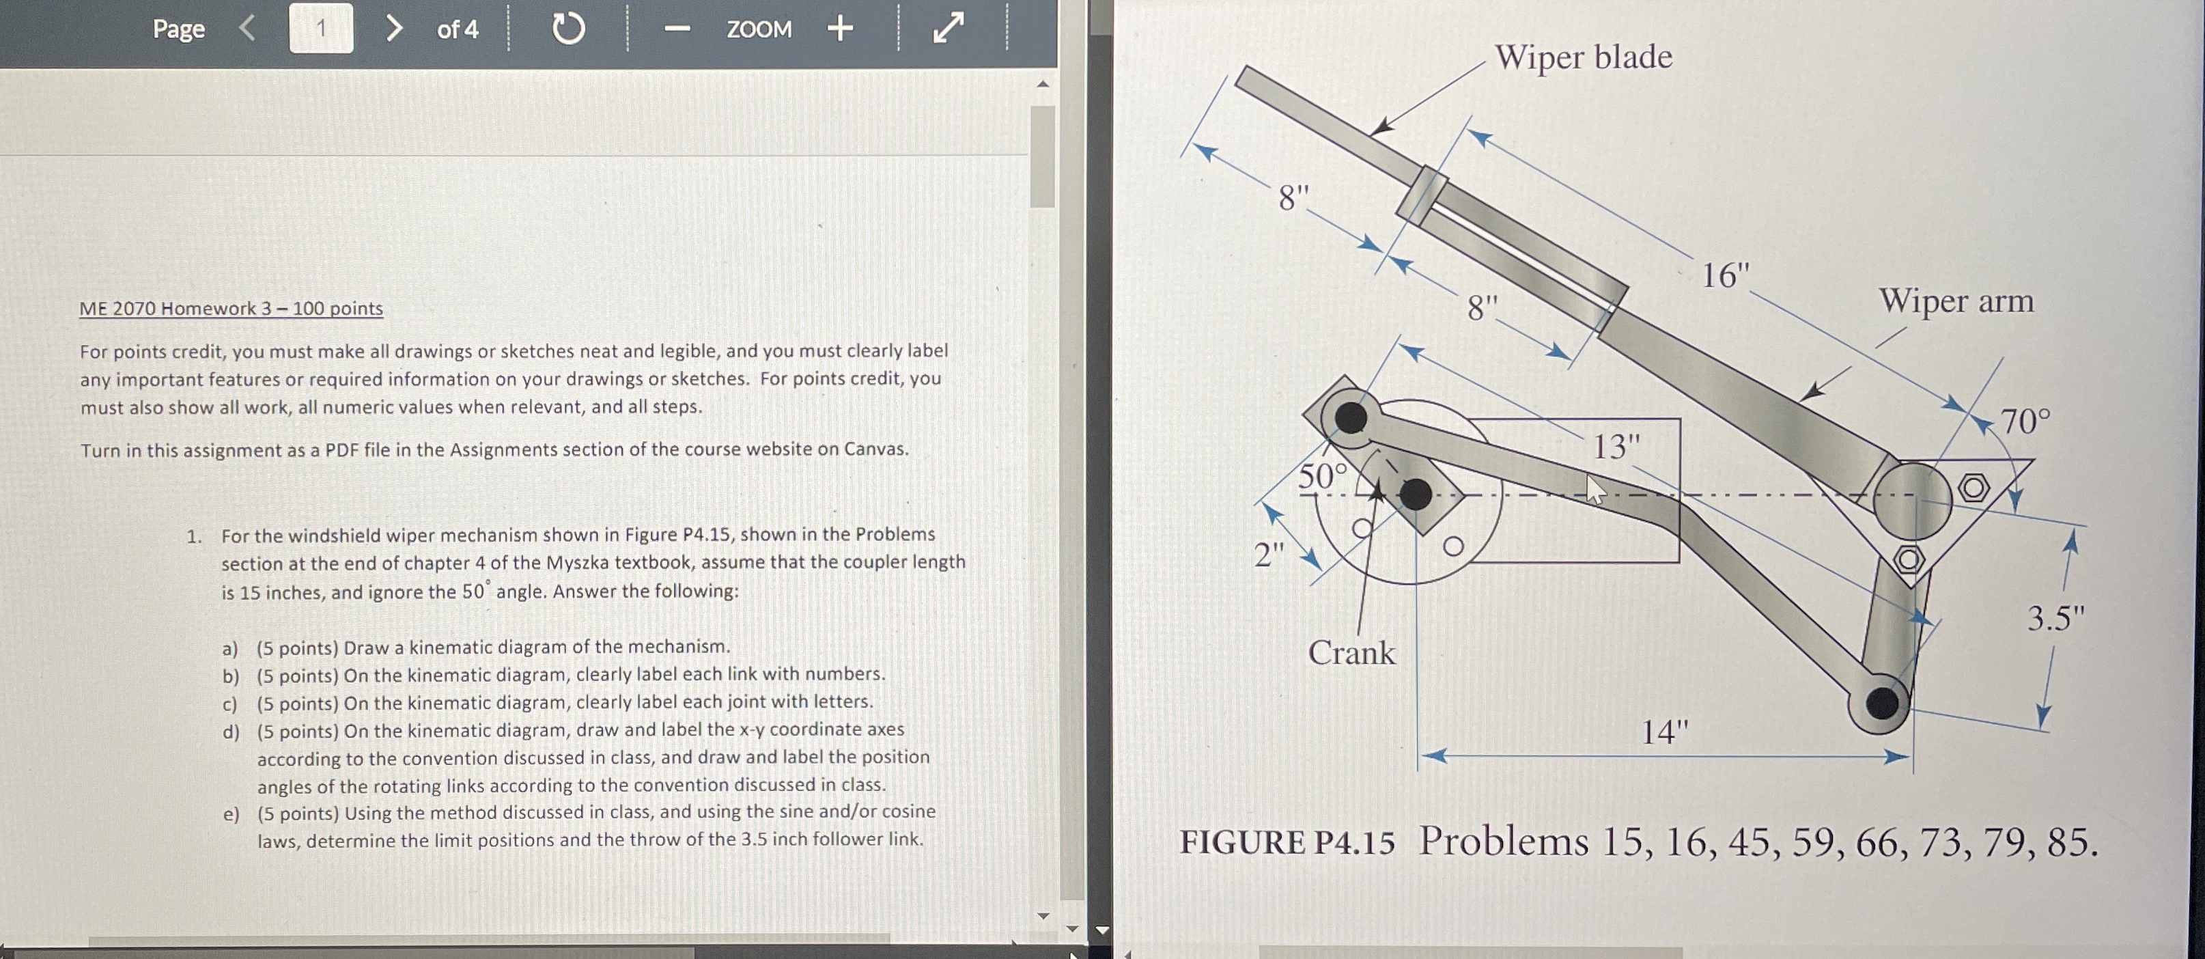Click the Crank label on the diagram

click(x=1350, y=653)
